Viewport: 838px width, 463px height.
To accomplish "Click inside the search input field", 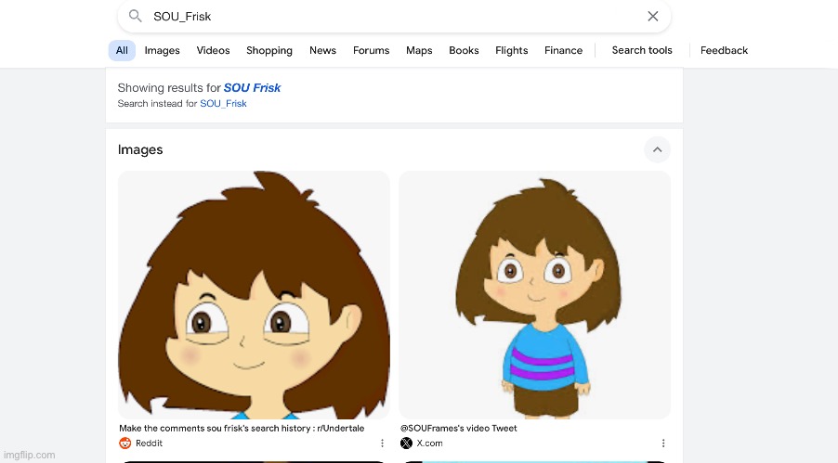I will (390, 17).
